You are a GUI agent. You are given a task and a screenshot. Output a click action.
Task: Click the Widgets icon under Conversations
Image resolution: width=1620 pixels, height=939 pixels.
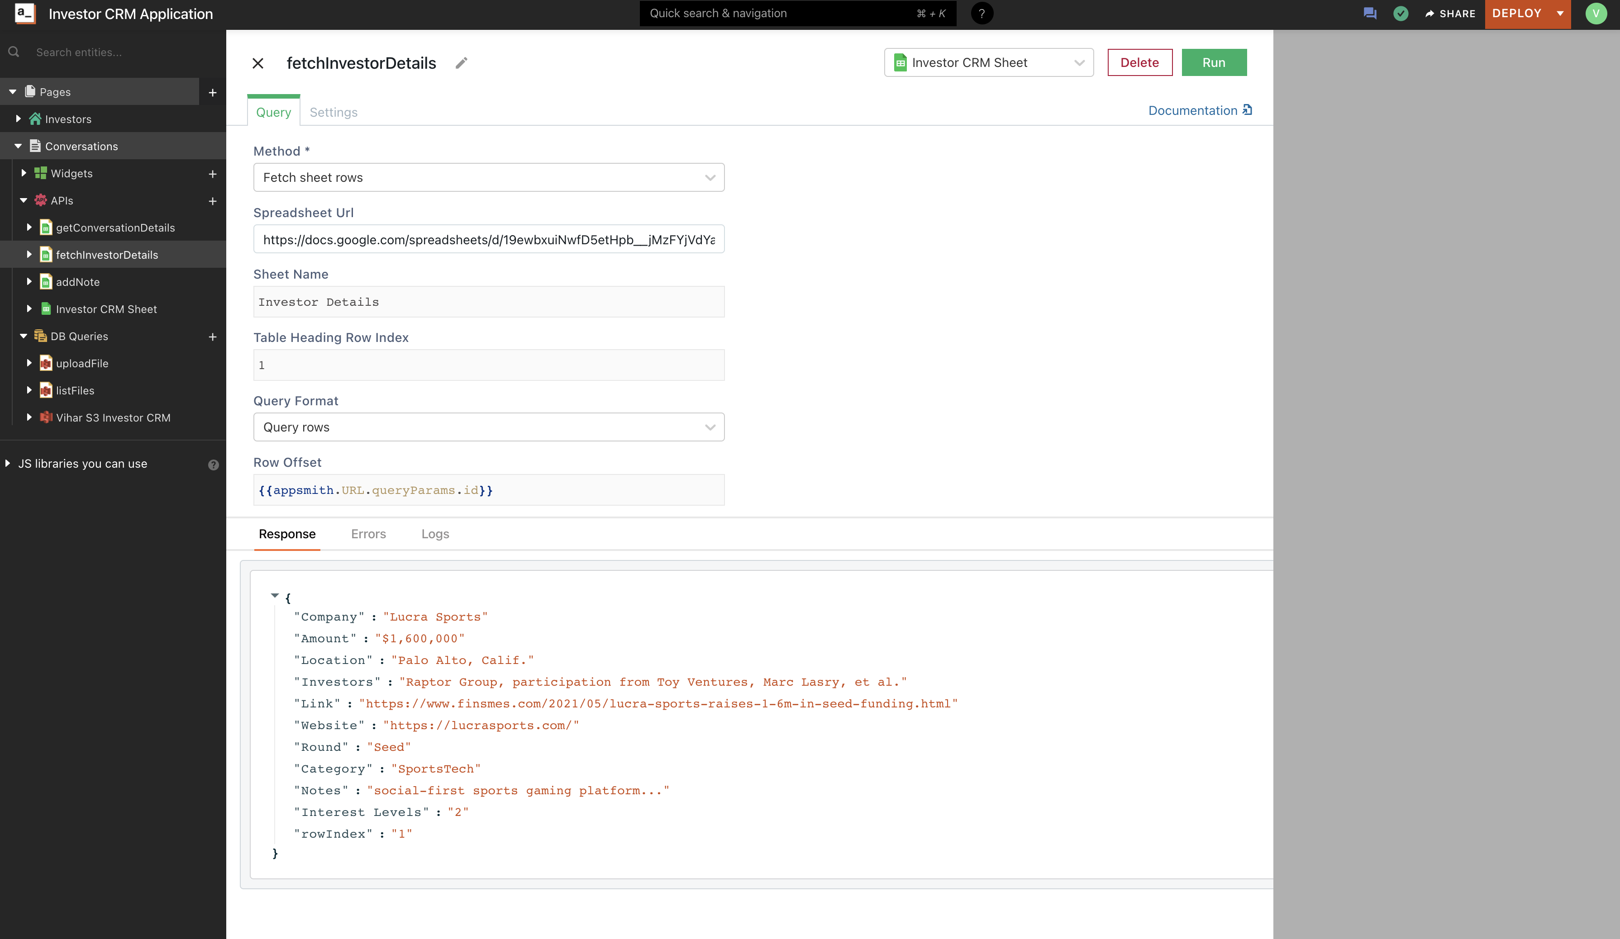[x=41, y=173]
